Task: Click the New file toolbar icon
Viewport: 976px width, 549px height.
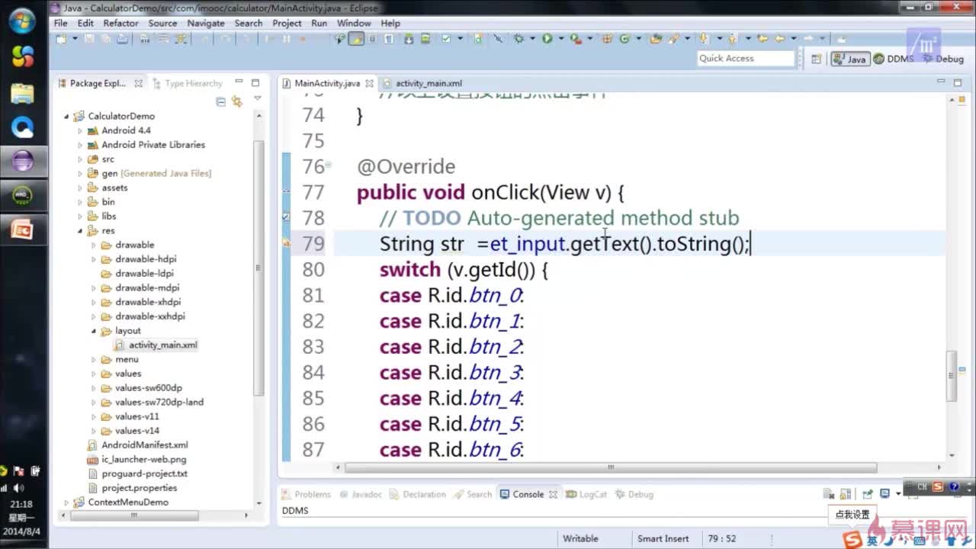Action: tap(61, 39)
